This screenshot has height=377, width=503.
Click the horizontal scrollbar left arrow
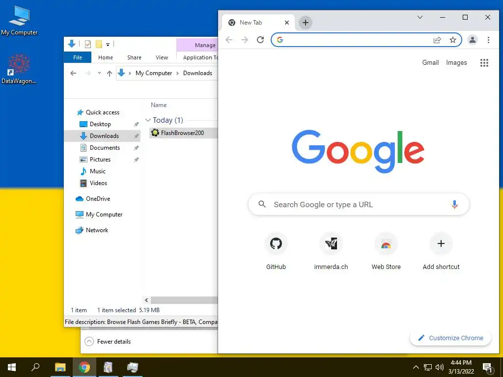click(x=146, y=300)
